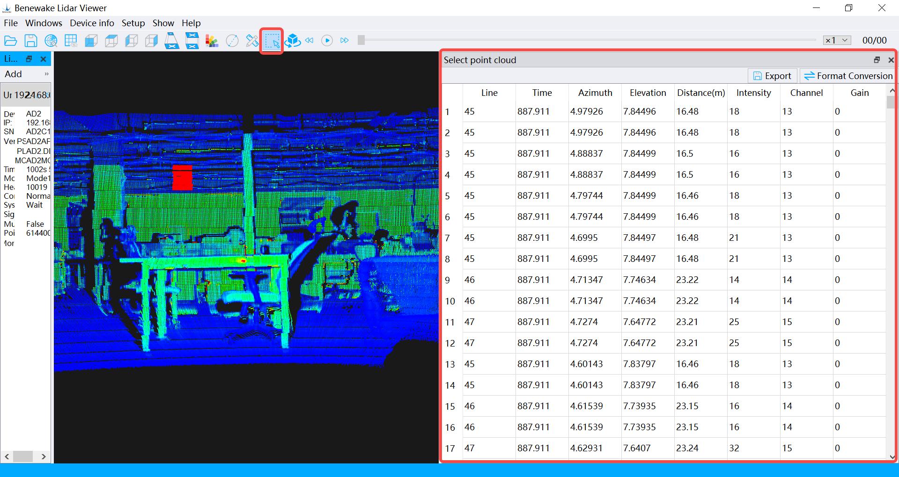The height and width of the screenshot is (477, 899).
Task: Click the circle diameter measure icon
Action: [232, 41]
